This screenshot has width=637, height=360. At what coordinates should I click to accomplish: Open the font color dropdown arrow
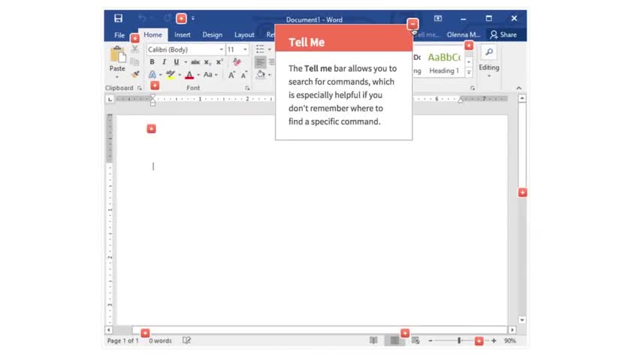[x=198, y=74]
